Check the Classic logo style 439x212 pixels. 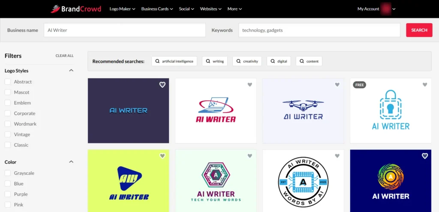(x=8, y=145)
